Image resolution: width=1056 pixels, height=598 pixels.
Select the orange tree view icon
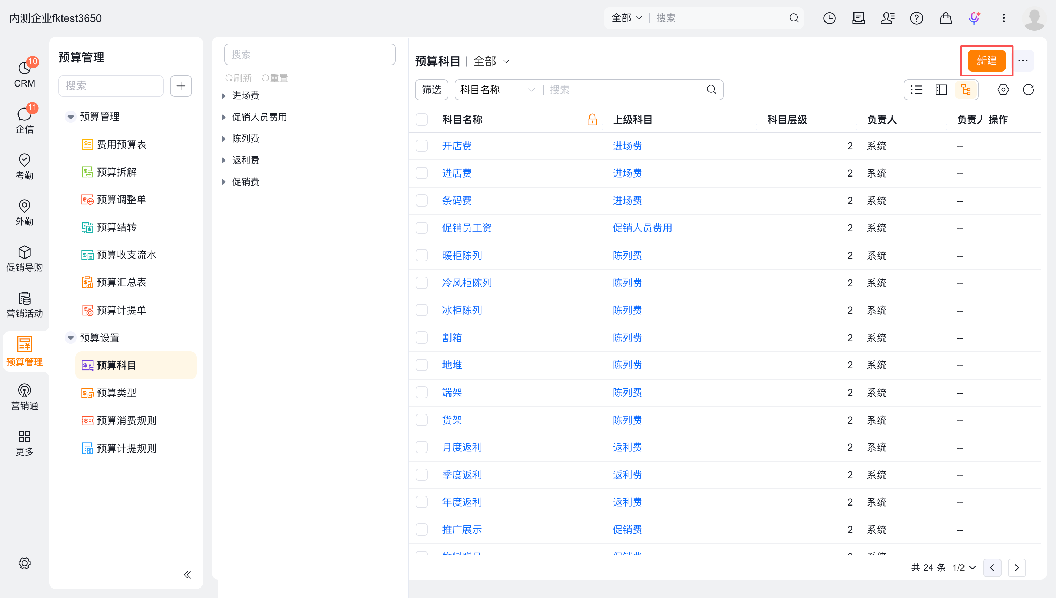(966, 90)
